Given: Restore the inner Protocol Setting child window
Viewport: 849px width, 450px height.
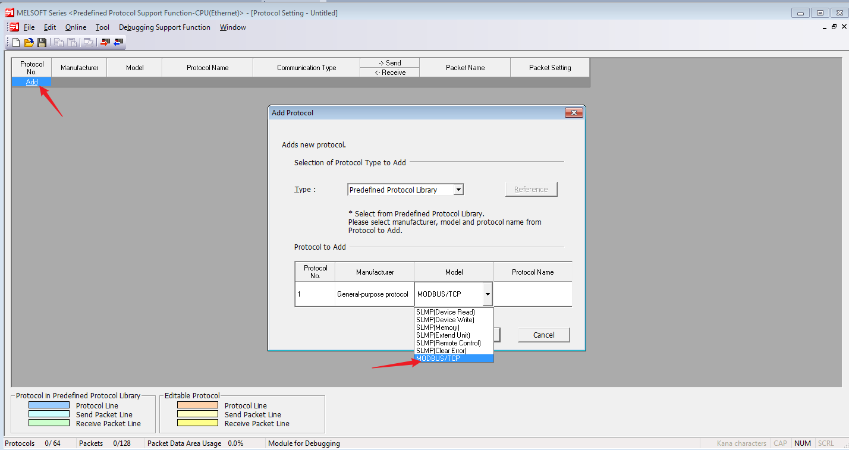Looking at the screenshot, I should point(834,27).
